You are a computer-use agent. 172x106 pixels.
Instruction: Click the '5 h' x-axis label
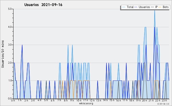click(46, 100)
